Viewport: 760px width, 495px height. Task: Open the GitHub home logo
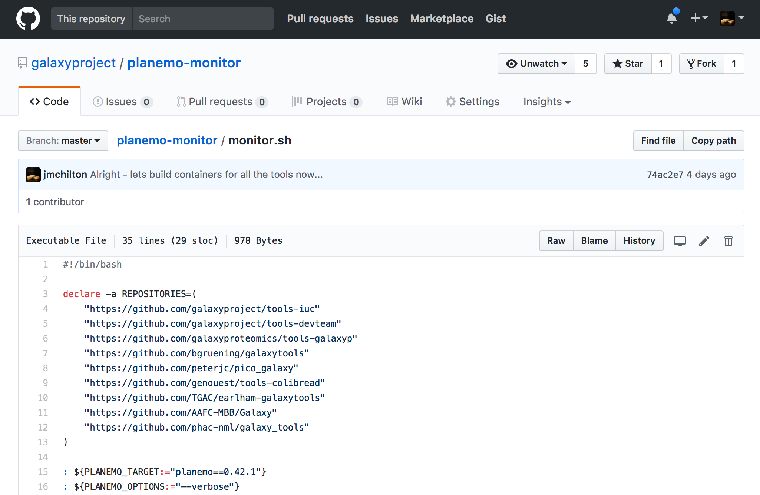tap(28, 19)
